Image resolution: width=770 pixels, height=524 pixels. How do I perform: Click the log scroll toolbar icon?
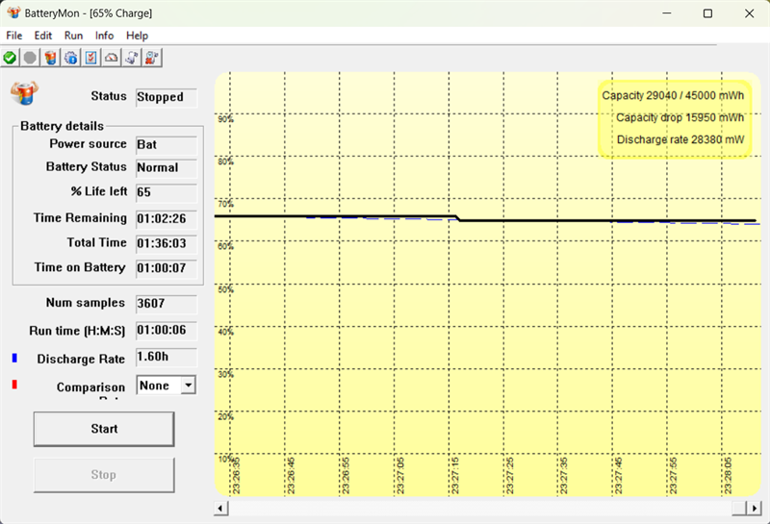pos(132,58)
